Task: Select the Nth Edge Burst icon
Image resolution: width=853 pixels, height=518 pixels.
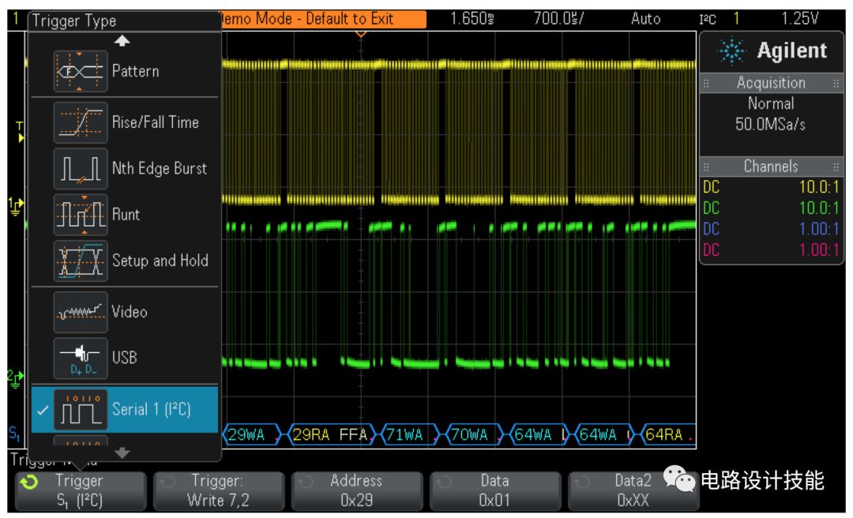Action: [x=81, y=169]
